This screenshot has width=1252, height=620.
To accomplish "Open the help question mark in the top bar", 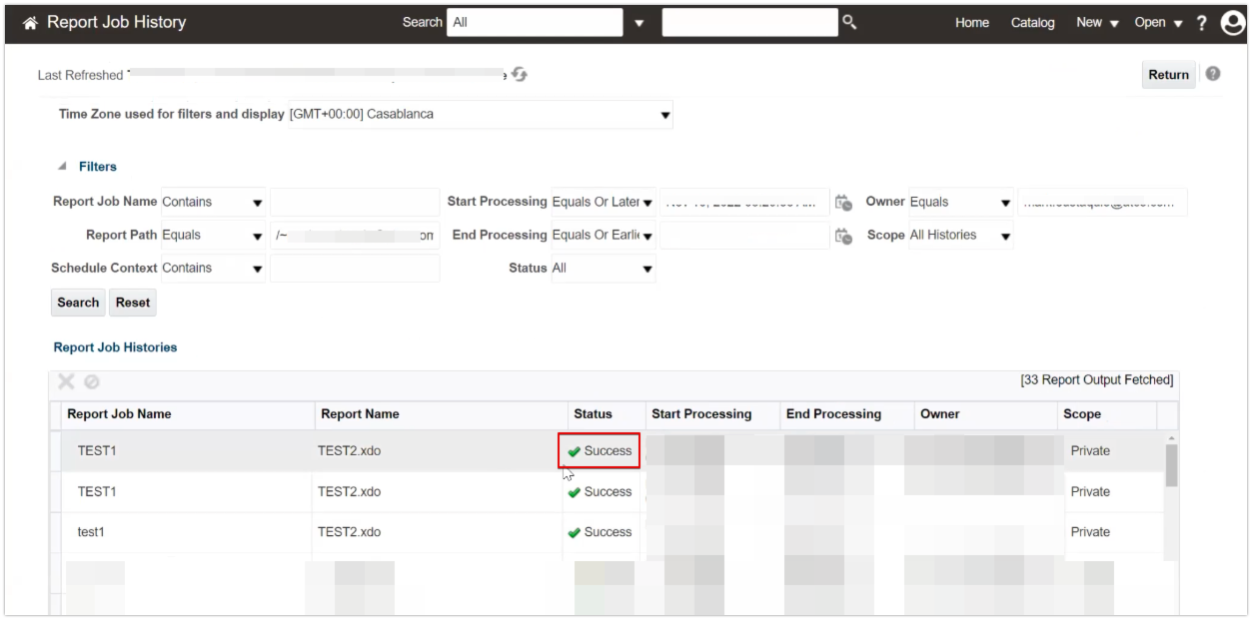I will pos(1202,22).
